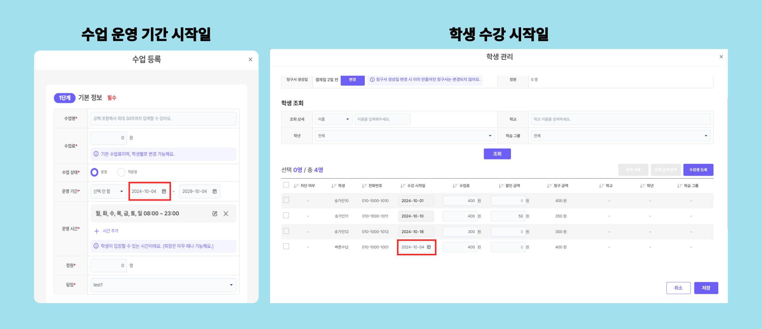This screenshot has width=762, height=329.
Task: Open the 학습 그룹 전체 dropdown
Action: [x=620, y=136]
